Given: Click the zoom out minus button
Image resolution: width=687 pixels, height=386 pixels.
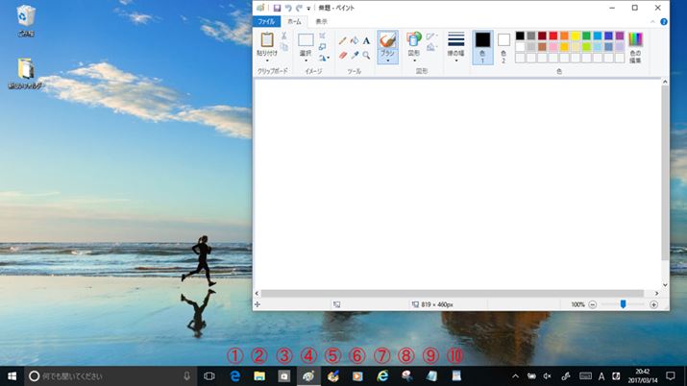Looking at the screenshot, I should 592,304.
